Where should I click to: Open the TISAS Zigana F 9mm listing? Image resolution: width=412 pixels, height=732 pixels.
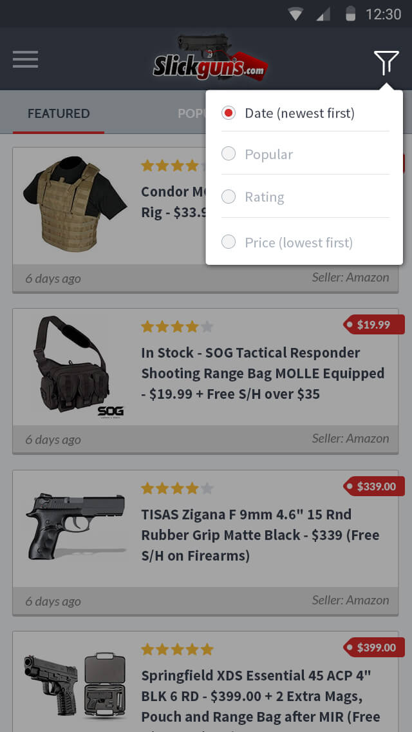click(205, 543)
